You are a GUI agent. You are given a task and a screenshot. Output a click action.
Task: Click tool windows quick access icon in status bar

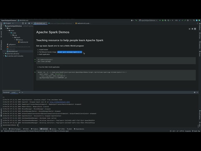pyautogui.click(x=2, y=131)
